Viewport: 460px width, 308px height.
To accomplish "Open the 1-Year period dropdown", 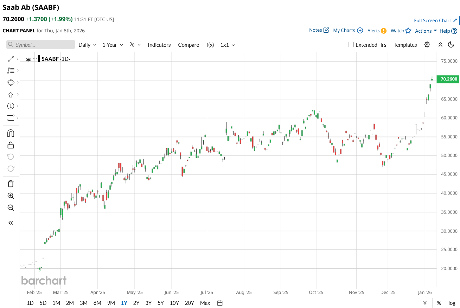I will [113, 45].
